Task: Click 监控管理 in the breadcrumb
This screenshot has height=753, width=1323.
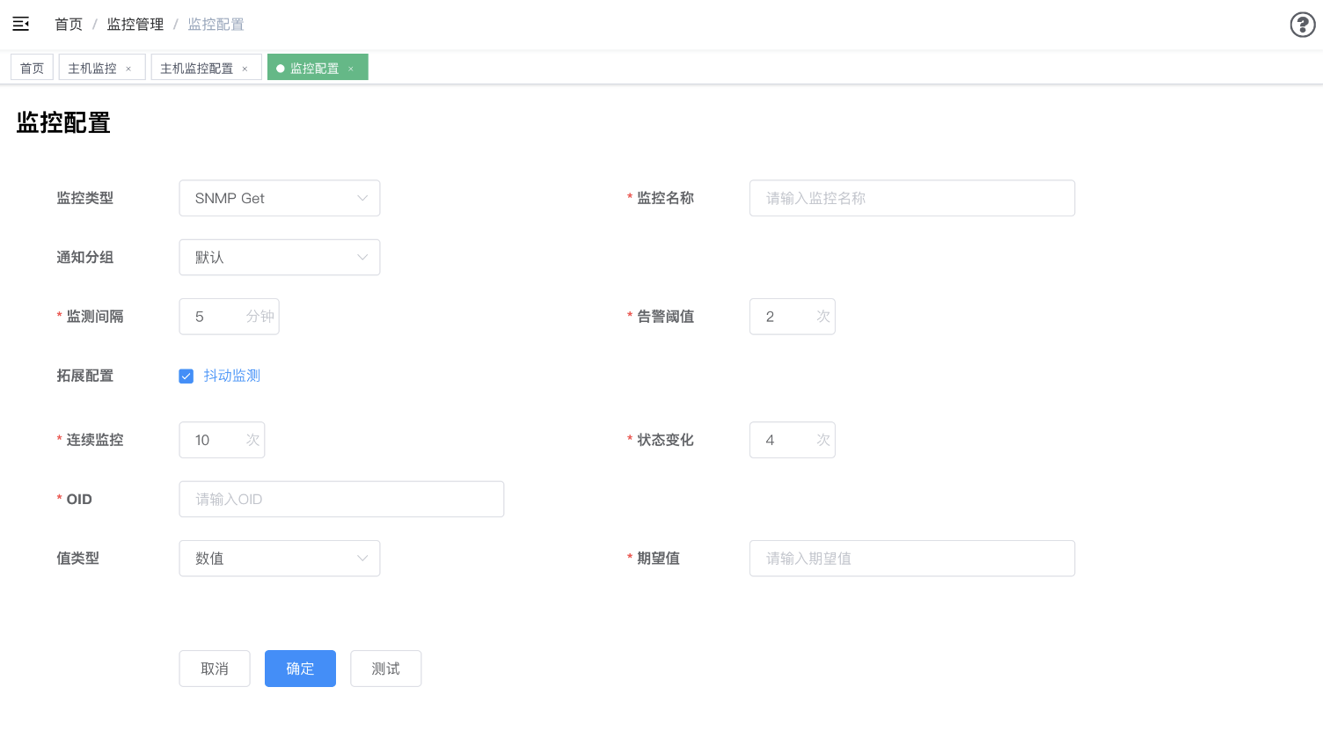Action: pyautogui.click(x=135, y=25)
